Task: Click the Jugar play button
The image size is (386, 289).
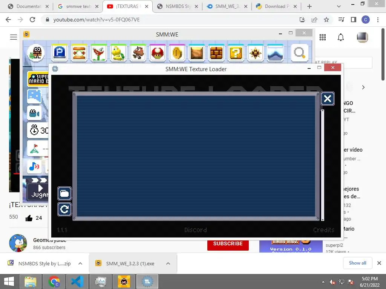Action: coord(38,191)
